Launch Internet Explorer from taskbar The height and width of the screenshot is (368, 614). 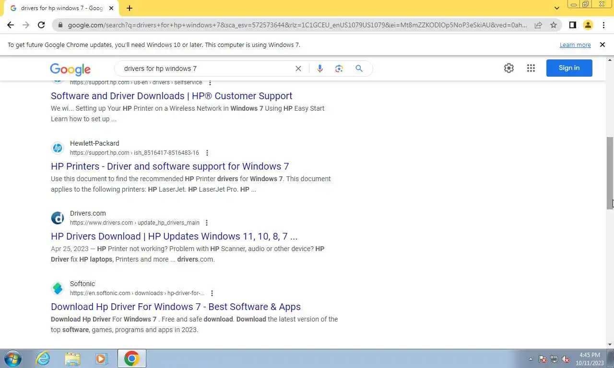(43, 358)
